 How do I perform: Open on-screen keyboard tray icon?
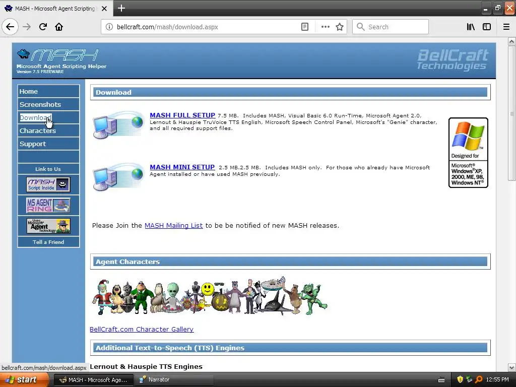click(441, 380)
